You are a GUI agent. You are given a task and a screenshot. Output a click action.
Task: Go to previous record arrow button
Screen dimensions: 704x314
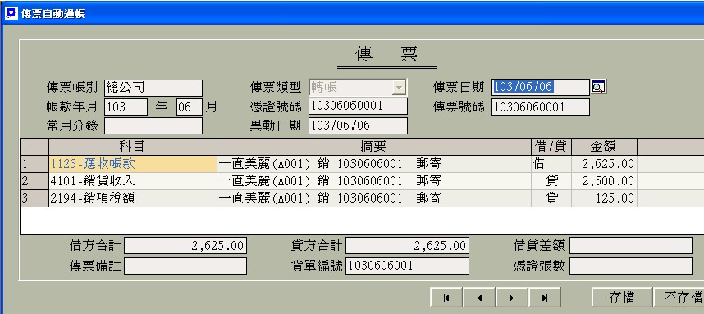coord(479,298)
